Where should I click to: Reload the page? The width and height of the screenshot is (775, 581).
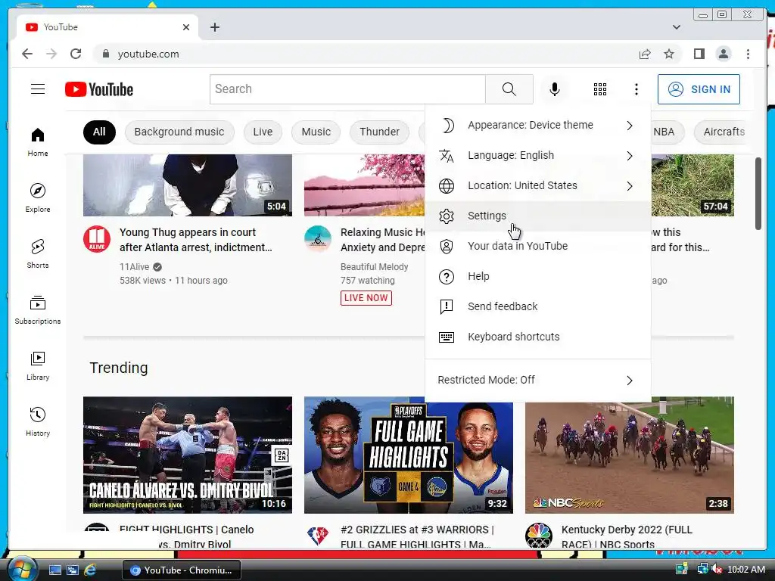click(76, 54)
